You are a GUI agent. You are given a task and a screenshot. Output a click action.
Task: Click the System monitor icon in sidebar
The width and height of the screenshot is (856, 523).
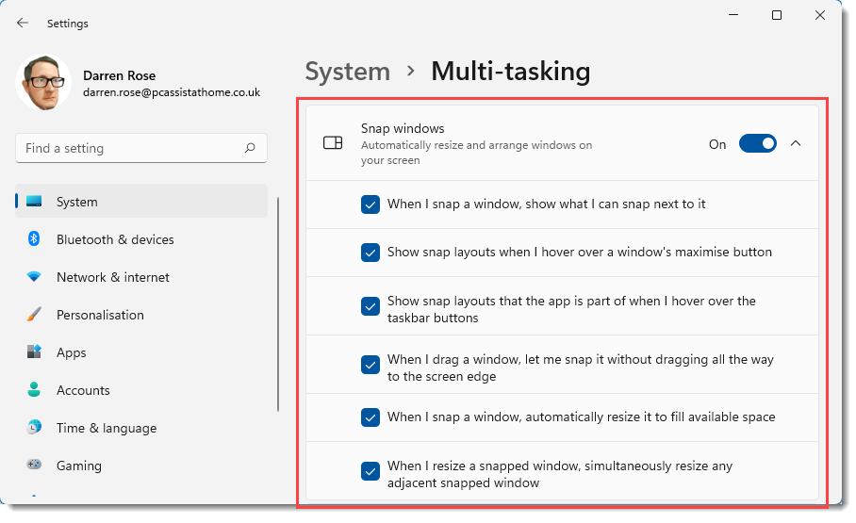pyautogui.click(x=34, y=202)
